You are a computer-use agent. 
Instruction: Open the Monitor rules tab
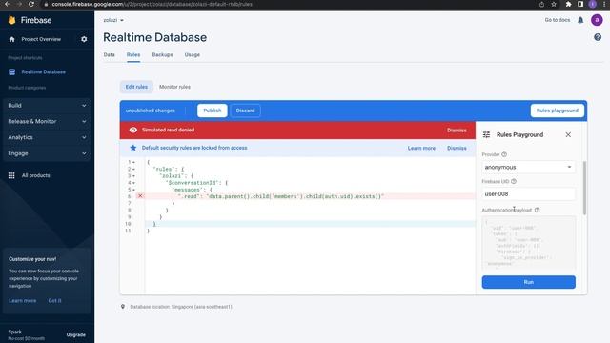[174, 87]
